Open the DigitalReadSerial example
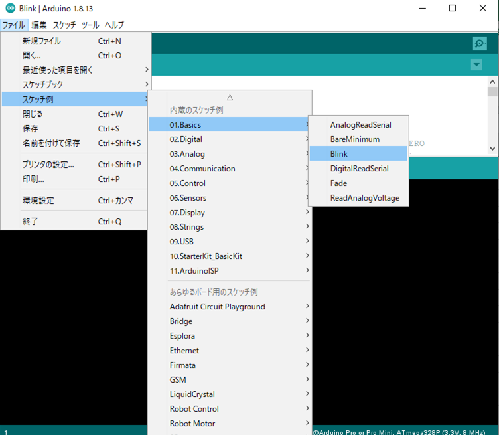 pos(358,169)
